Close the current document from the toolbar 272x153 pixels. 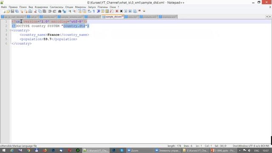(22, 11)
